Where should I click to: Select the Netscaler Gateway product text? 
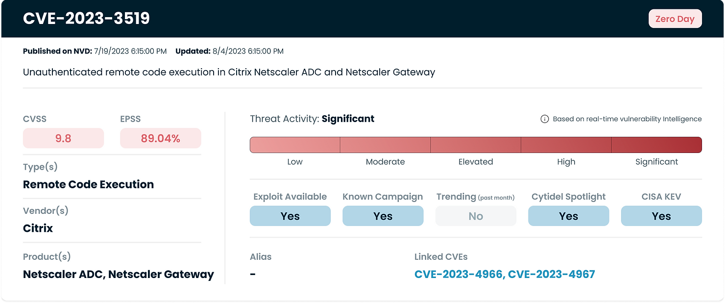click(x=162, y=274)
